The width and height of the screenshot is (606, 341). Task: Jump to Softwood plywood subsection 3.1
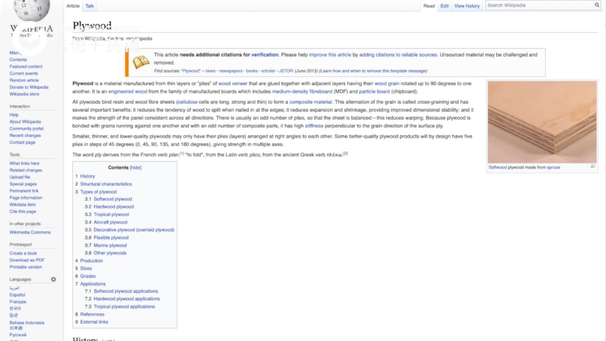113,199
